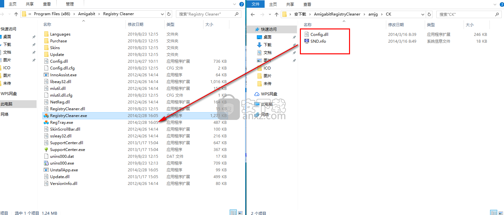Viewport: 504px width, 215px height.
Task: Click Purchase folder icon
Action: pyautogui.click(x=46, y=41)
